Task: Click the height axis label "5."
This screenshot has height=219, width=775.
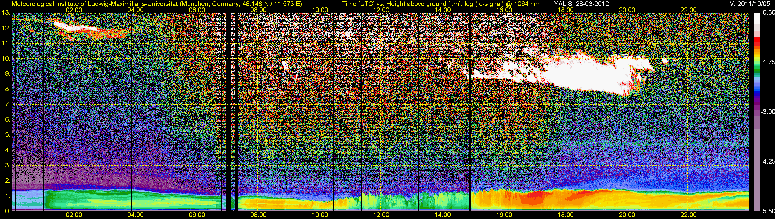Action: pyautogui.click(x=7, y=135)
